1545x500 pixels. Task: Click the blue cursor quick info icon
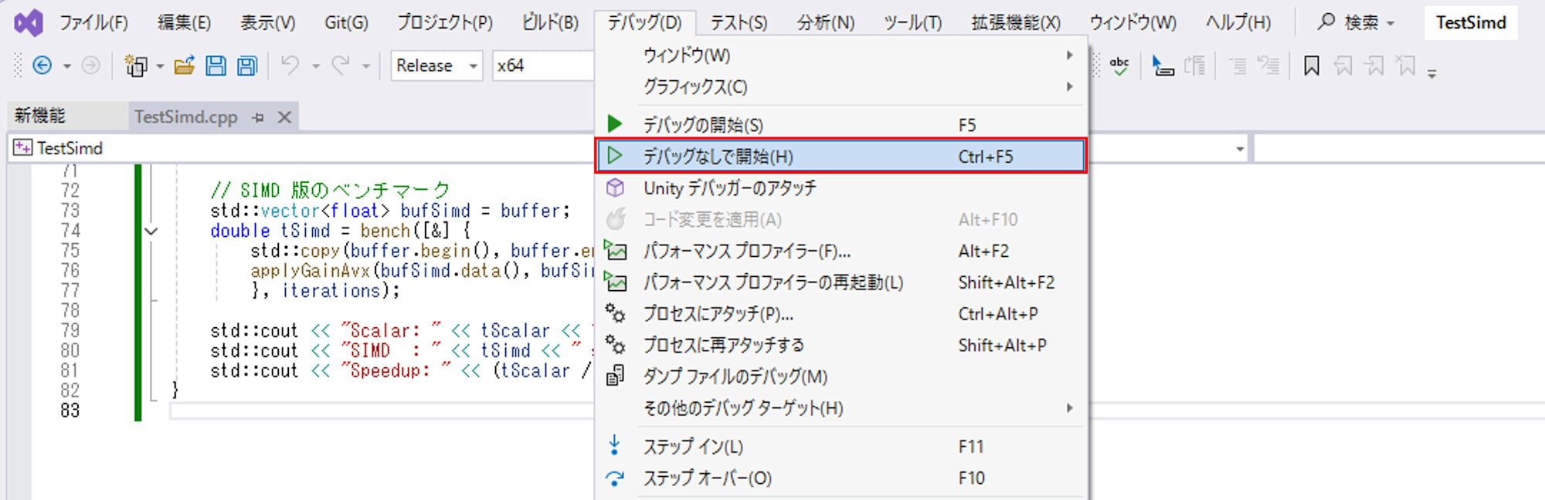tap(1163, 66)
